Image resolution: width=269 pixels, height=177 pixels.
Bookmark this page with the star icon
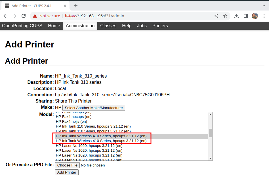[x=225, y=16]
